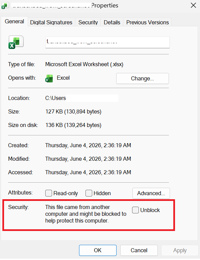
Task: Click the large Excel file icon beside filename
Action: (x=16, y=42)
